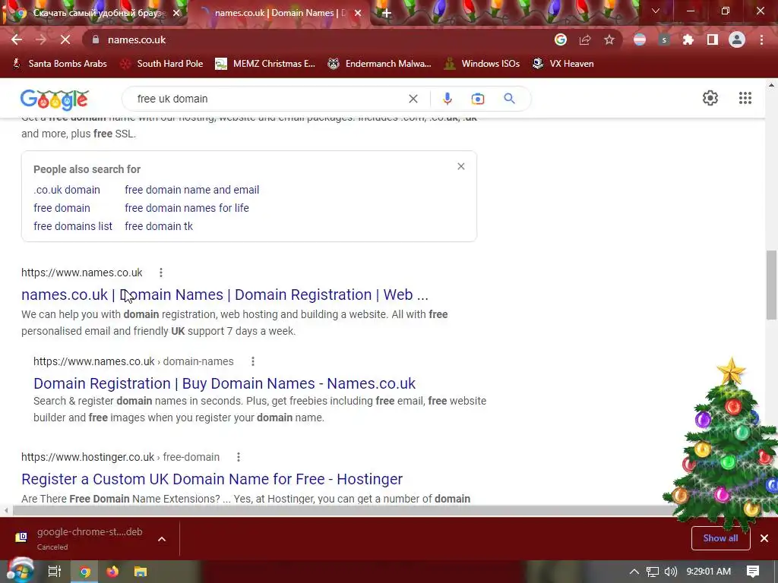Bookmark this tab with the star

tap(609, 39)
